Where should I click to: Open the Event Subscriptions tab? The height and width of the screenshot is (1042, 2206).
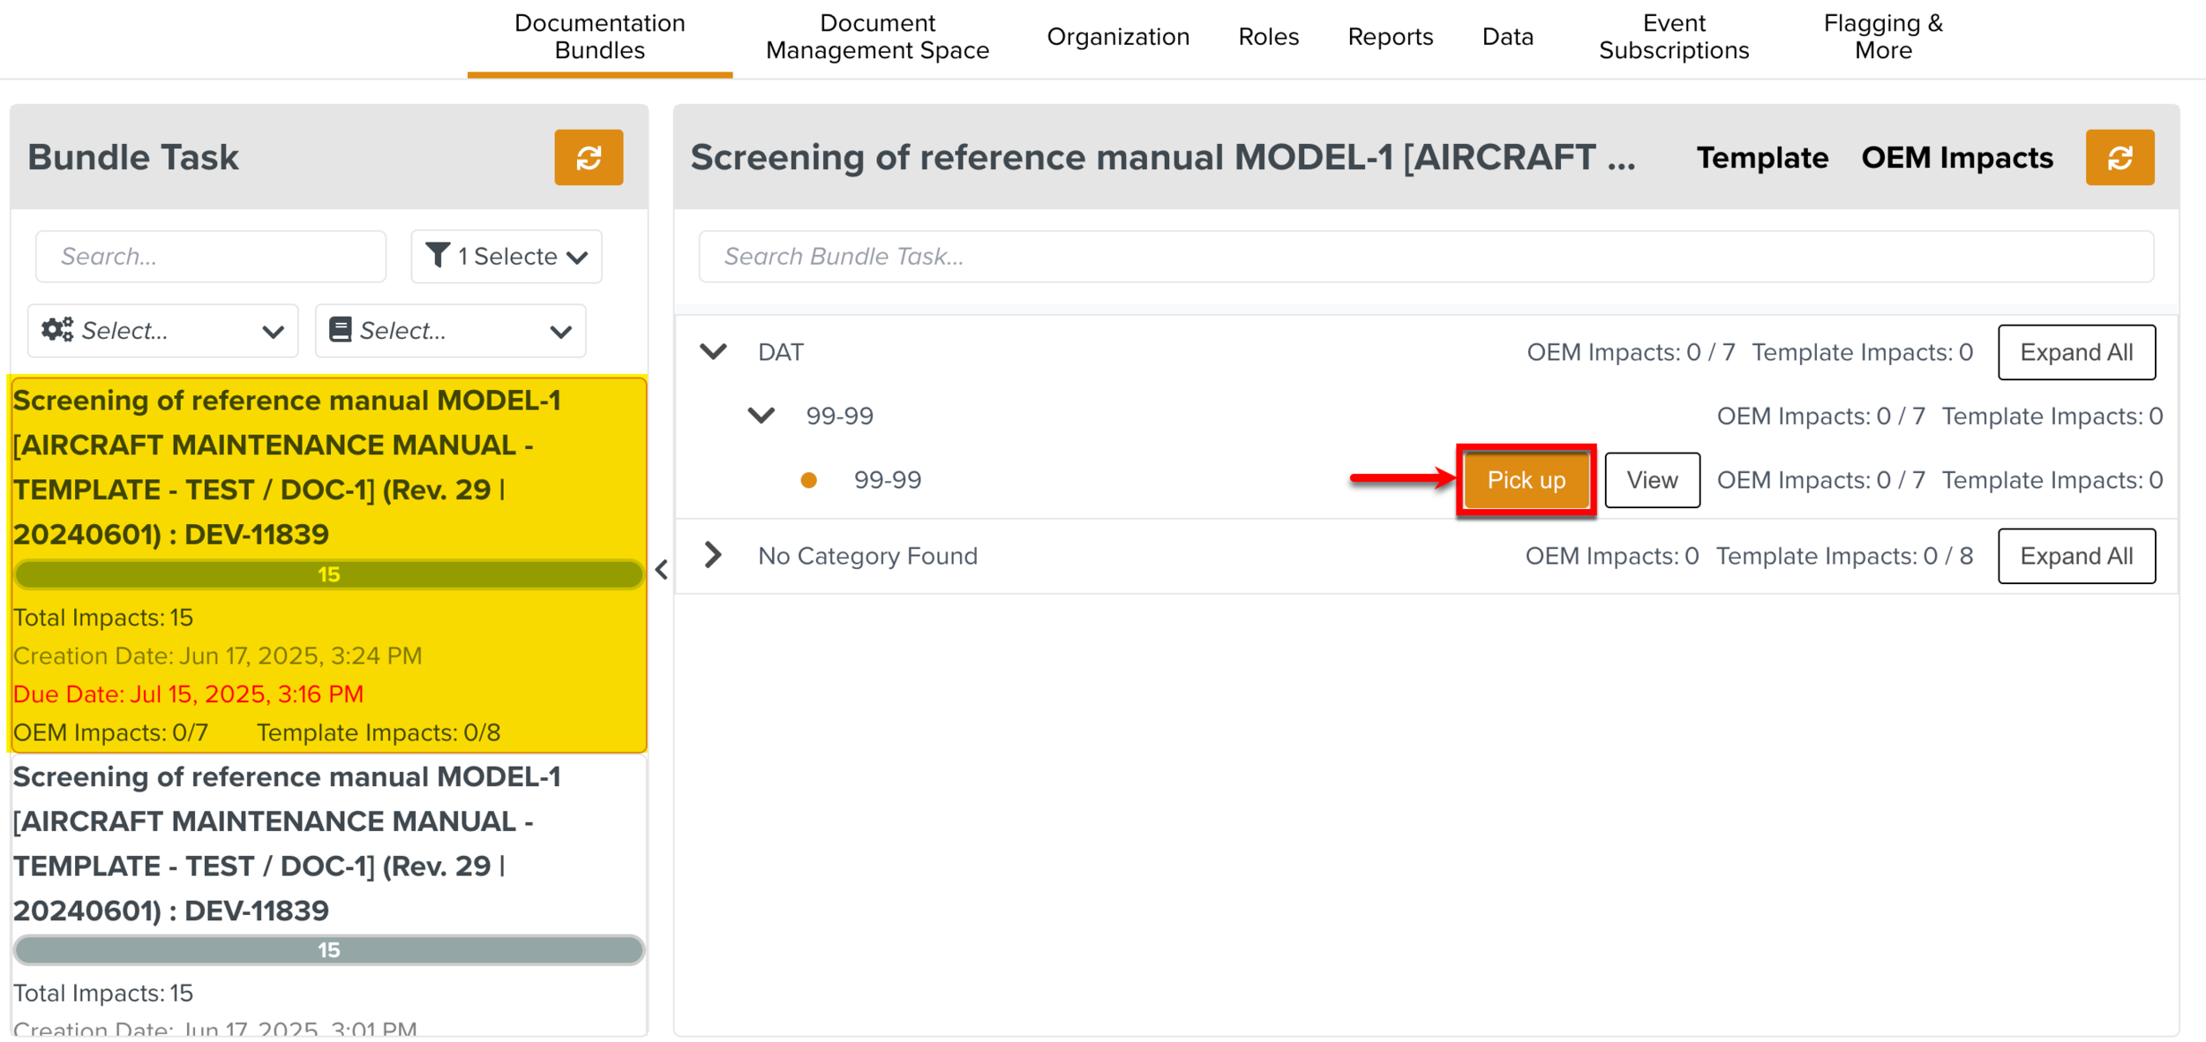pos(1673,37)
